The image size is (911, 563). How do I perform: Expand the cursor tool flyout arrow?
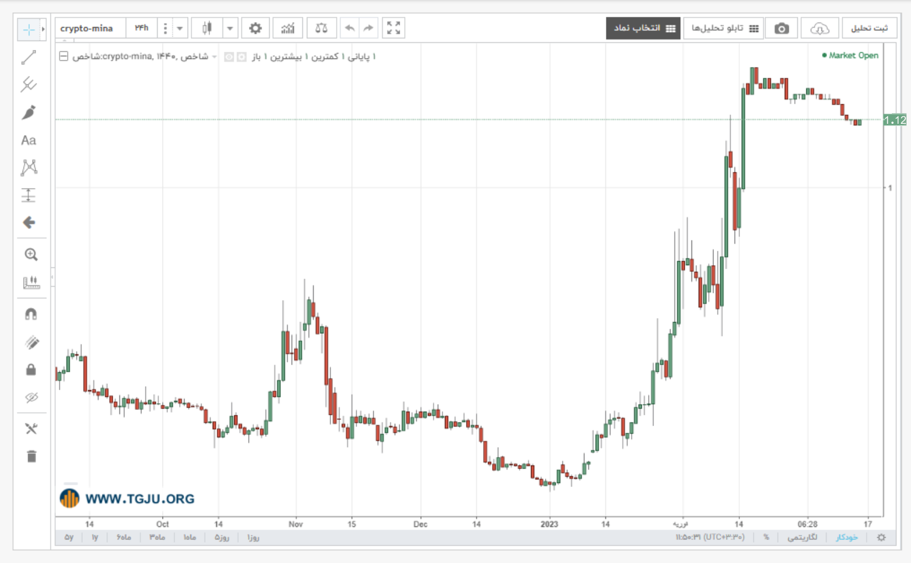pyautogui.click(x=43, y=29)
